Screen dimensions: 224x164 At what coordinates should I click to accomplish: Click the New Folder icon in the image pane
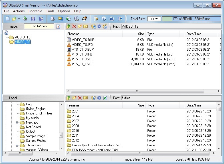click(x=80, y=26)
